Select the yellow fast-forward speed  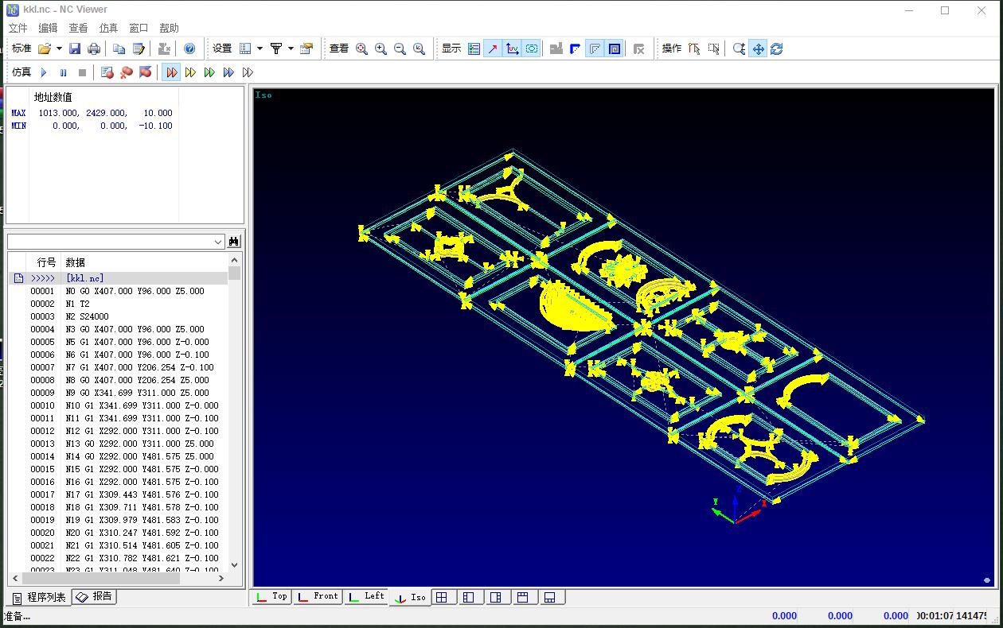click(190, 72)
